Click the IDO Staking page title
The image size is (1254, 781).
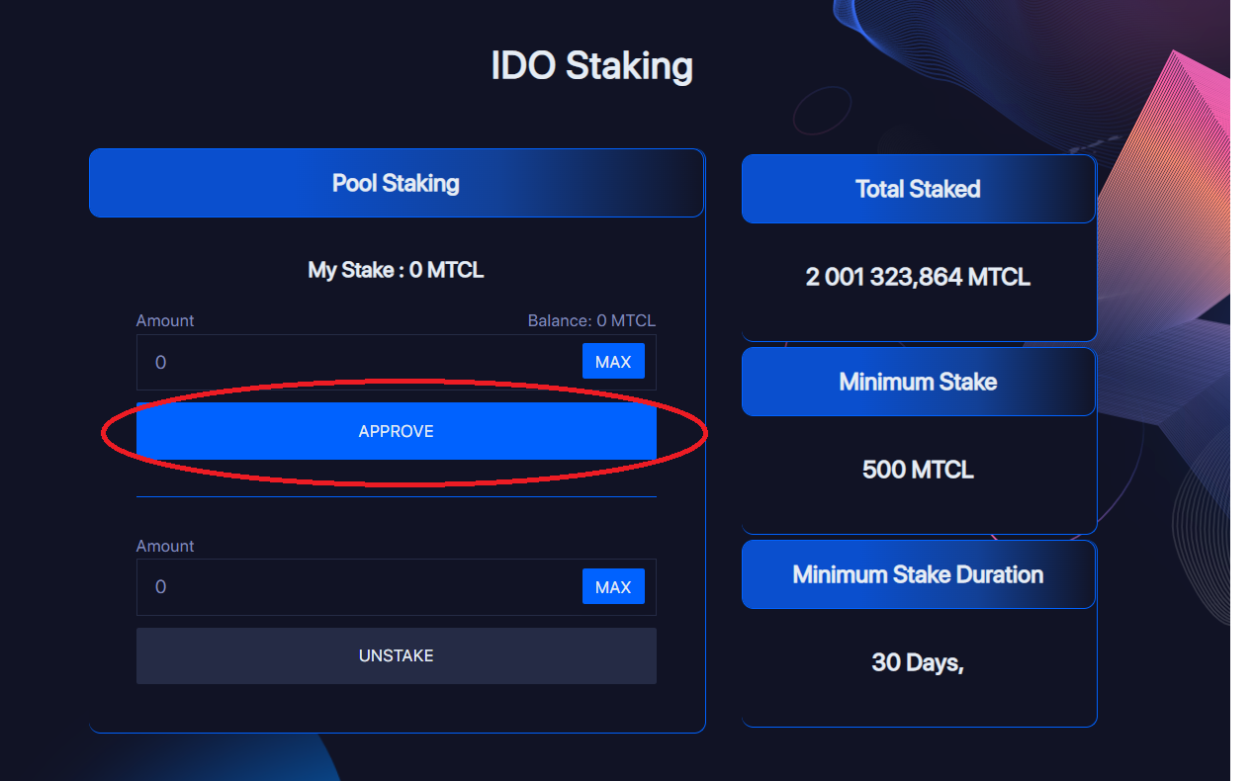click(591, 66)
